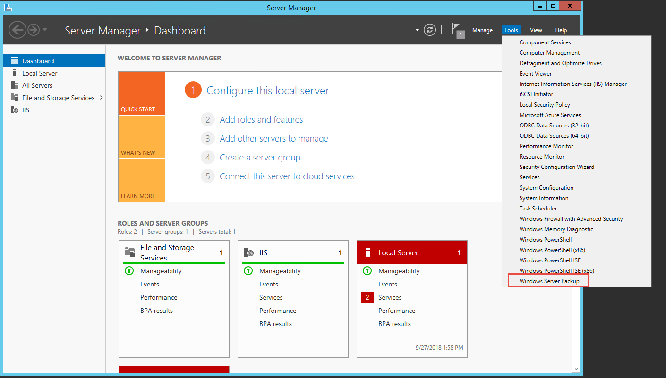Click the Dashboard icon in sidebar

(x=14, y=61)
